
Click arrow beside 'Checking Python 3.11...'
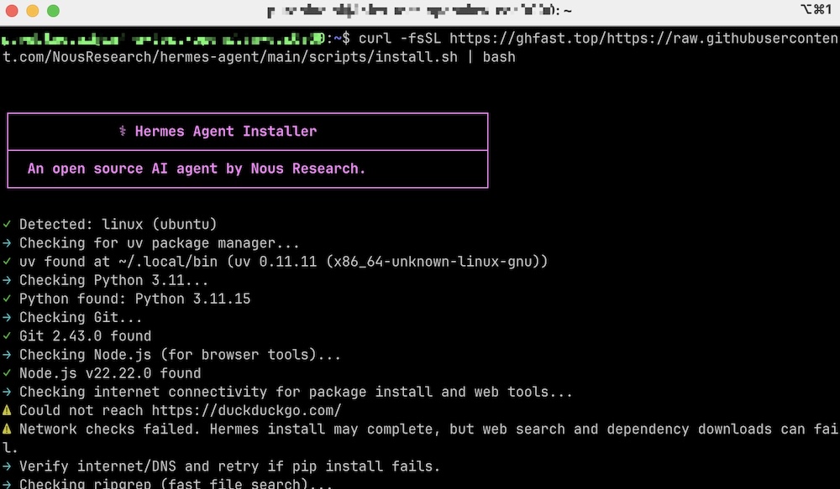pyautogui.click(x=7, y=280)
